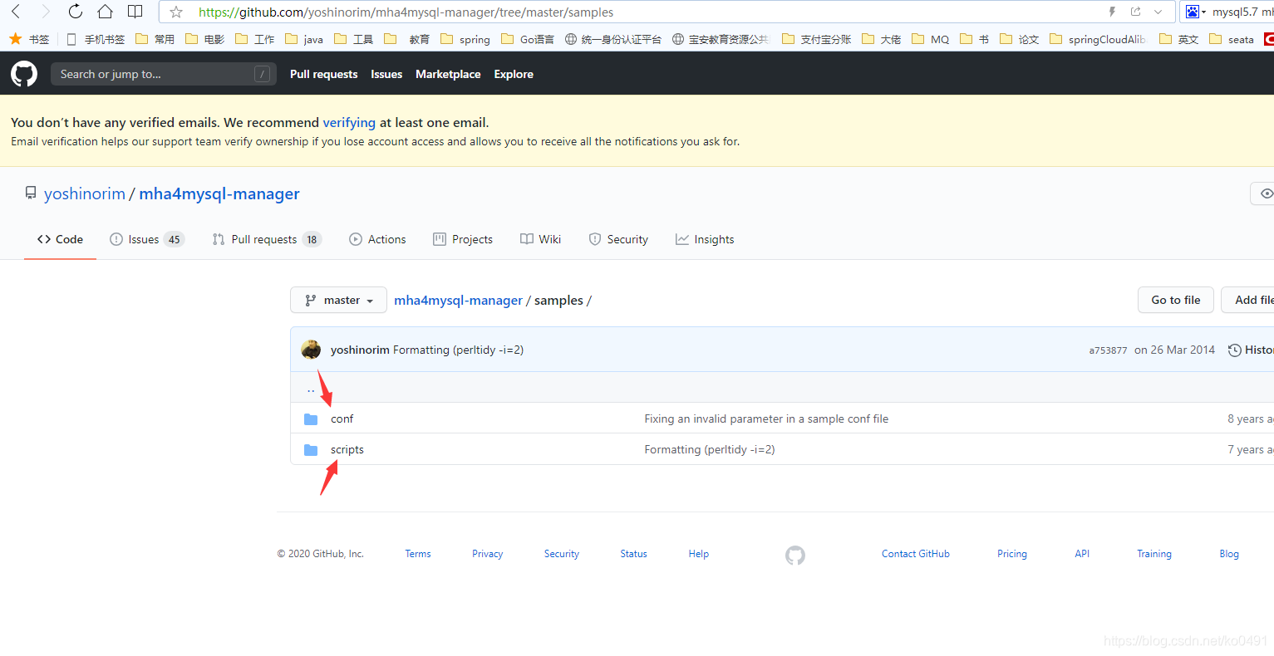Open the seata bookmark folder
This screenshot has width=1274, height=656.
(x=1232, y=39)
